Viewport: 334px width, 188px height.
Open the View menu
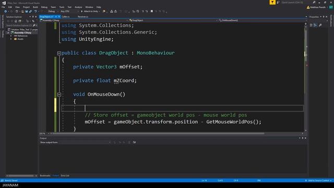click(x=17, y=7)
